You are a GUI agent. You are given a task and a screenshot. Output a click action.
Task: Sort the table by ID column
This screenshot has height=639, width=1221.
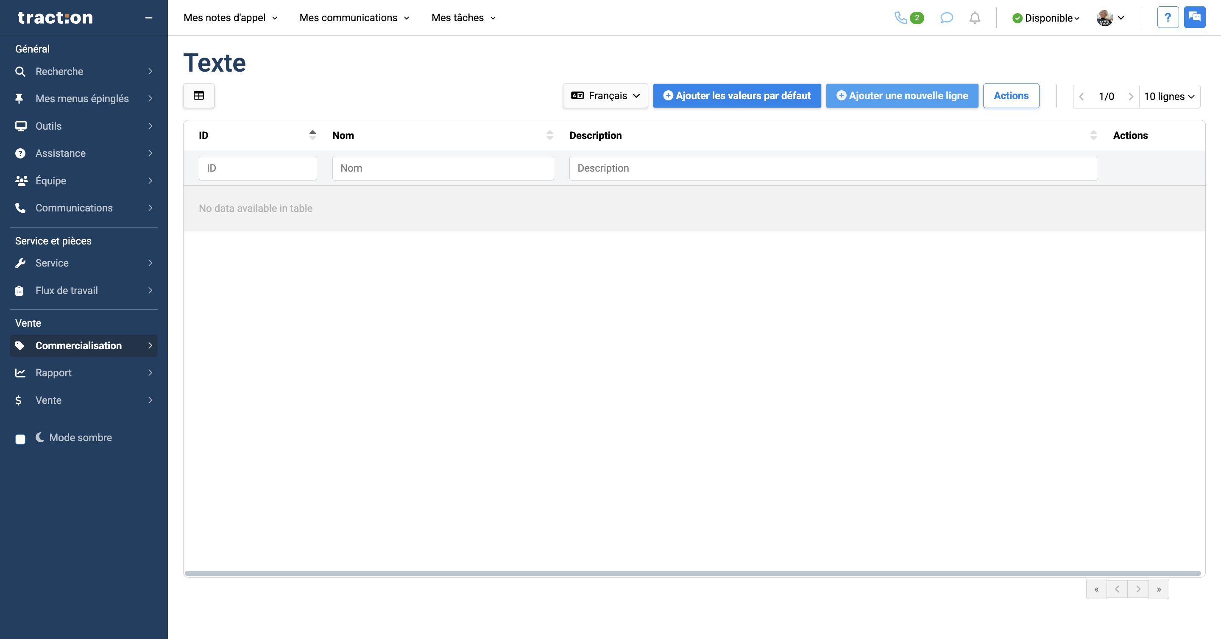tap(313, 135)
